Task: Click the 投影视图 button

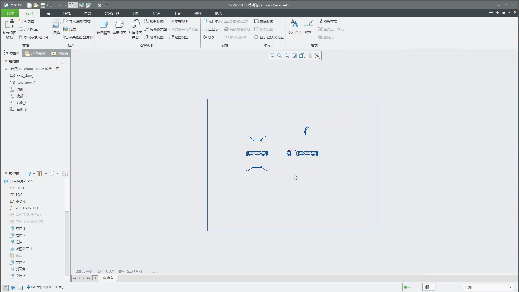Action: pos(154,21)
